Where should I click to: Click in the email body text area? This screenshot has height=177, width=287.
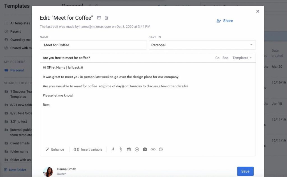point(148,104)
